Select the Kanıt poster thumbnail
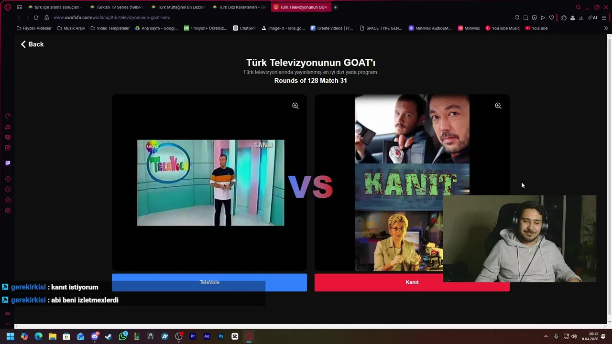The image size is (612, 344). coord(412,183)
